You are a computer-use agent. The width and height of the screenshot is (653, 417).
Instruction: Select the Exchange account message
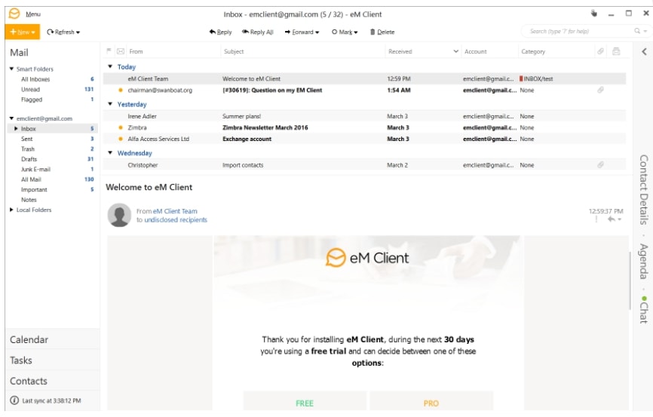364,139
